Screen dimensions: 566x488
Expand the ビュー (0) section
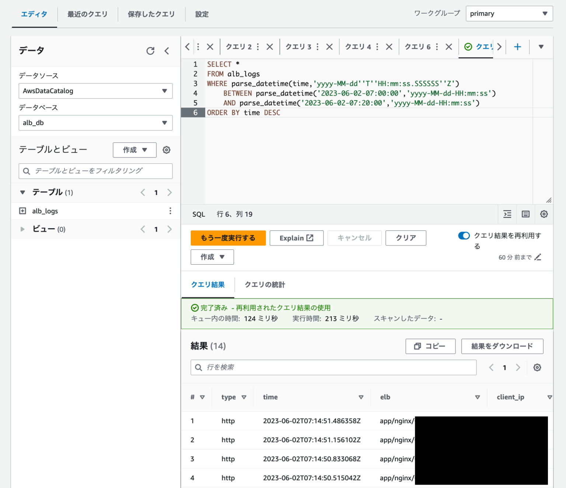click(x=22, y=229)
